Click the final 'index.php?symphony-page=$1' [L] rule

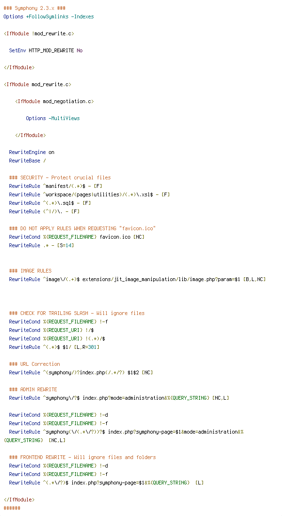point(107,483)
